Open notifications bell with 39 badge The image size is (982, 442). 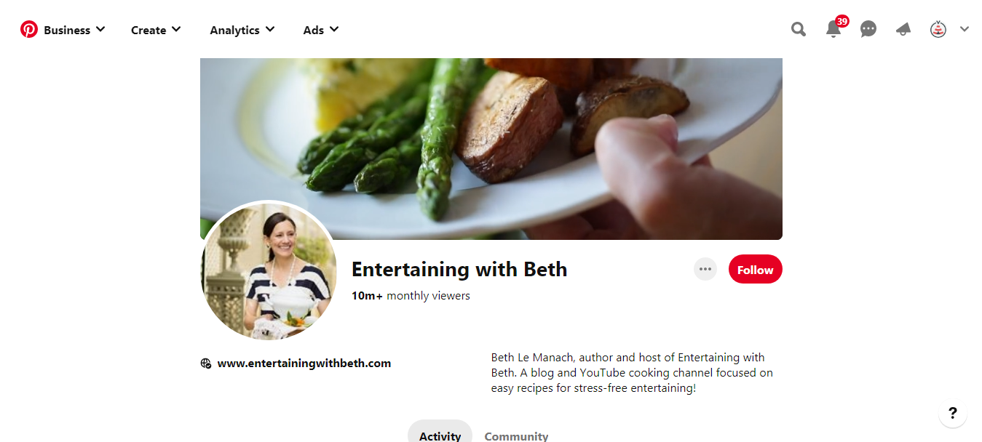[x=834, y=28]
